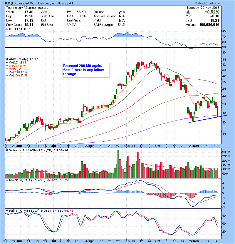The width and height of the screenshot is (235, 244).
Task: Click the 'Ask Size:' label
Action: coord(48,16)
